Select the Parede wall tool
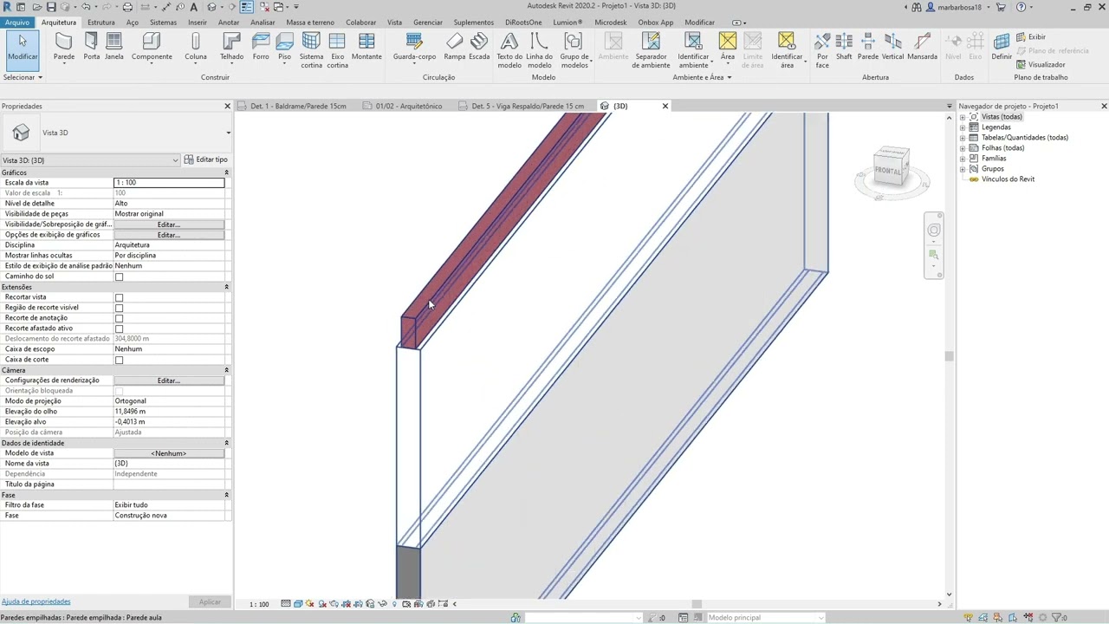 point(64,47)
